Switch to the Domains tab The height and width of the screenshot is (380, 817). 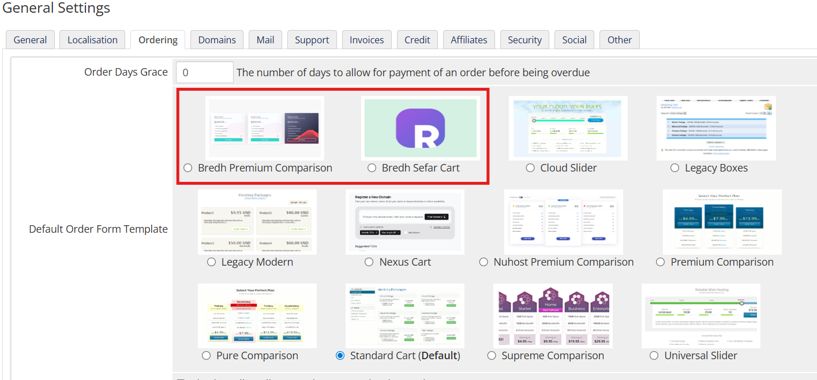[x=217, y=40]
